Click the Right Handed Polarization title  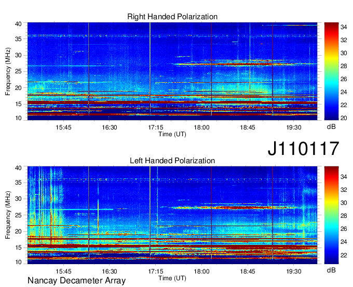172,17
